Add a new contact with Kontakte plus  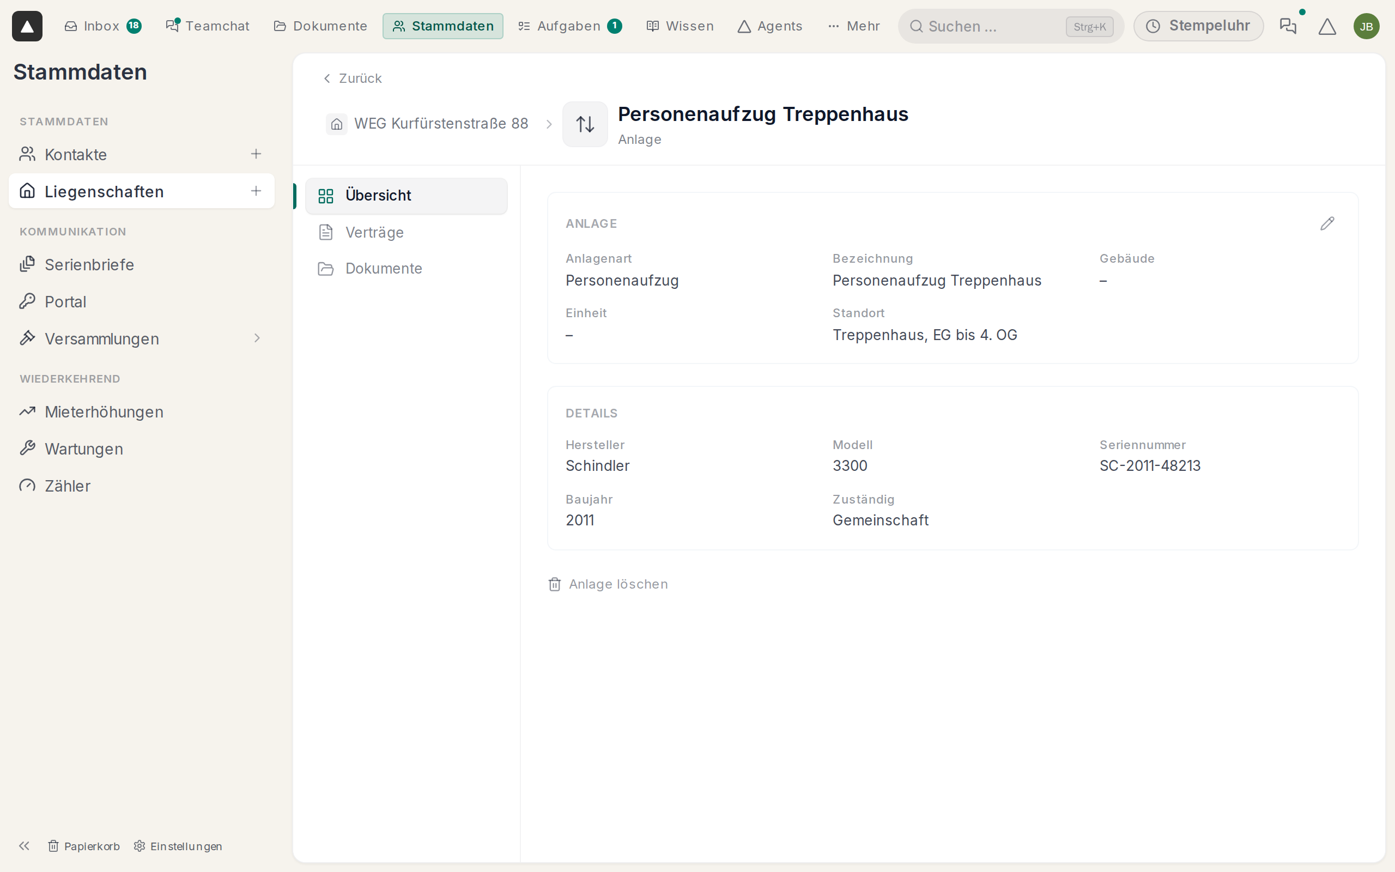click(x=256, y=154)
